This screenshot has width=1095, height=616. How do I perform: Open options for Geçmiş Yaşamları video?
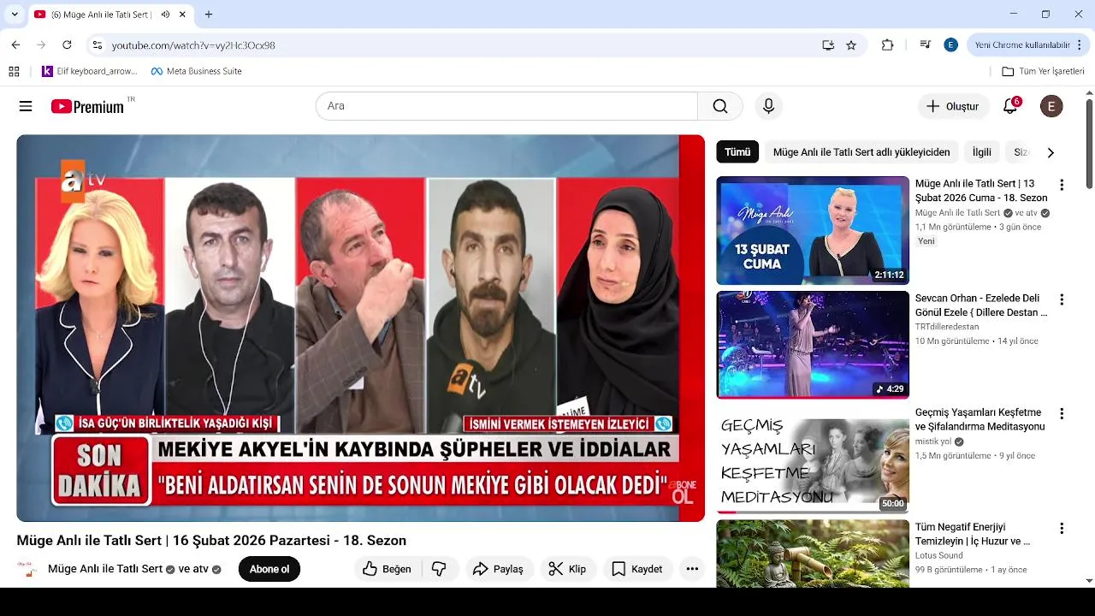(x=1062, y=414)
